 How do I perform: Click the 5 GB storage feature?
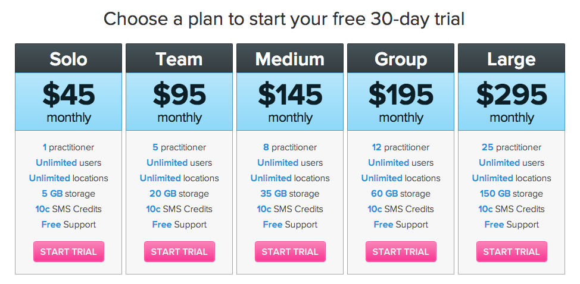click(68, 194)
